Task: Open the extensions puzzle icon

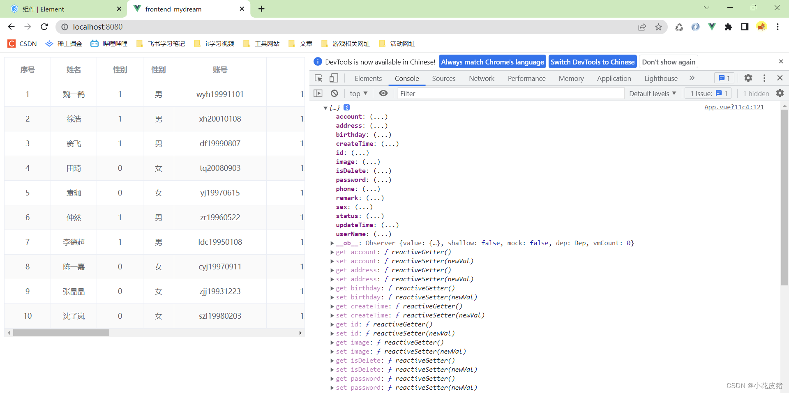Action: [x=728, y=27]
